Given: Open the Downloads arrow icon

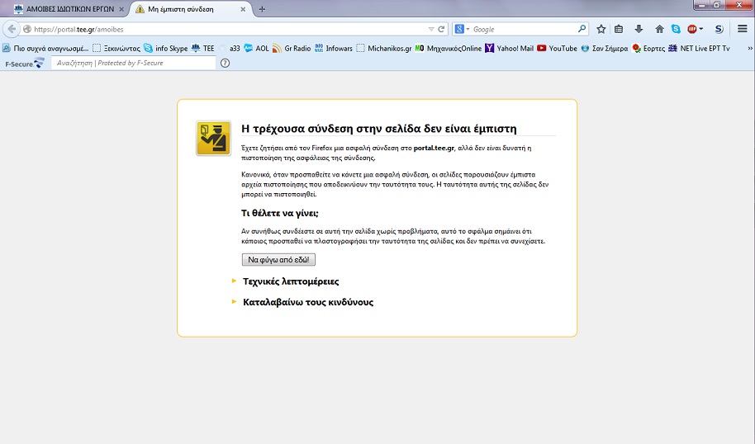Looking at the screenshot, I should tap(638, 29).
